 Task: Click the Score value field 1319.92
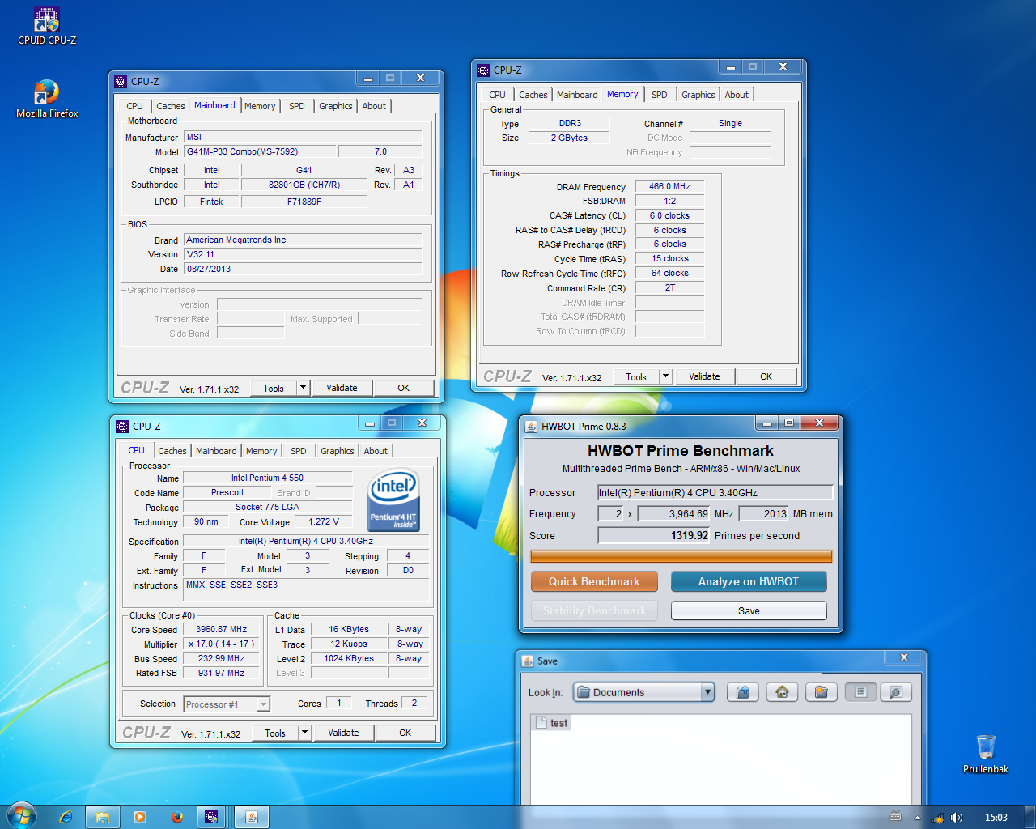[654, 535]
